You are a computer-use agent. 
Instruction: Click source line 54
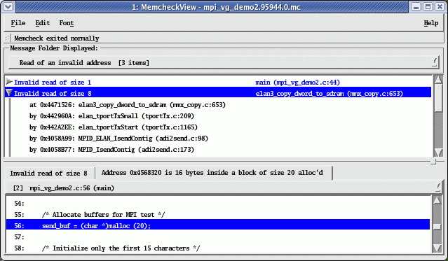[x=218, y=204]
